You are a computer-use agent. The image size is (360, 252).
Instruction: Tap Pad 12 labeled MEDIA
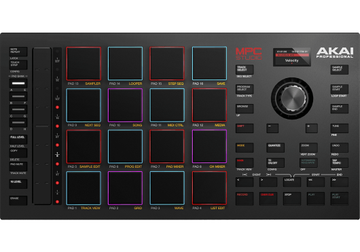tap(209, 105)
